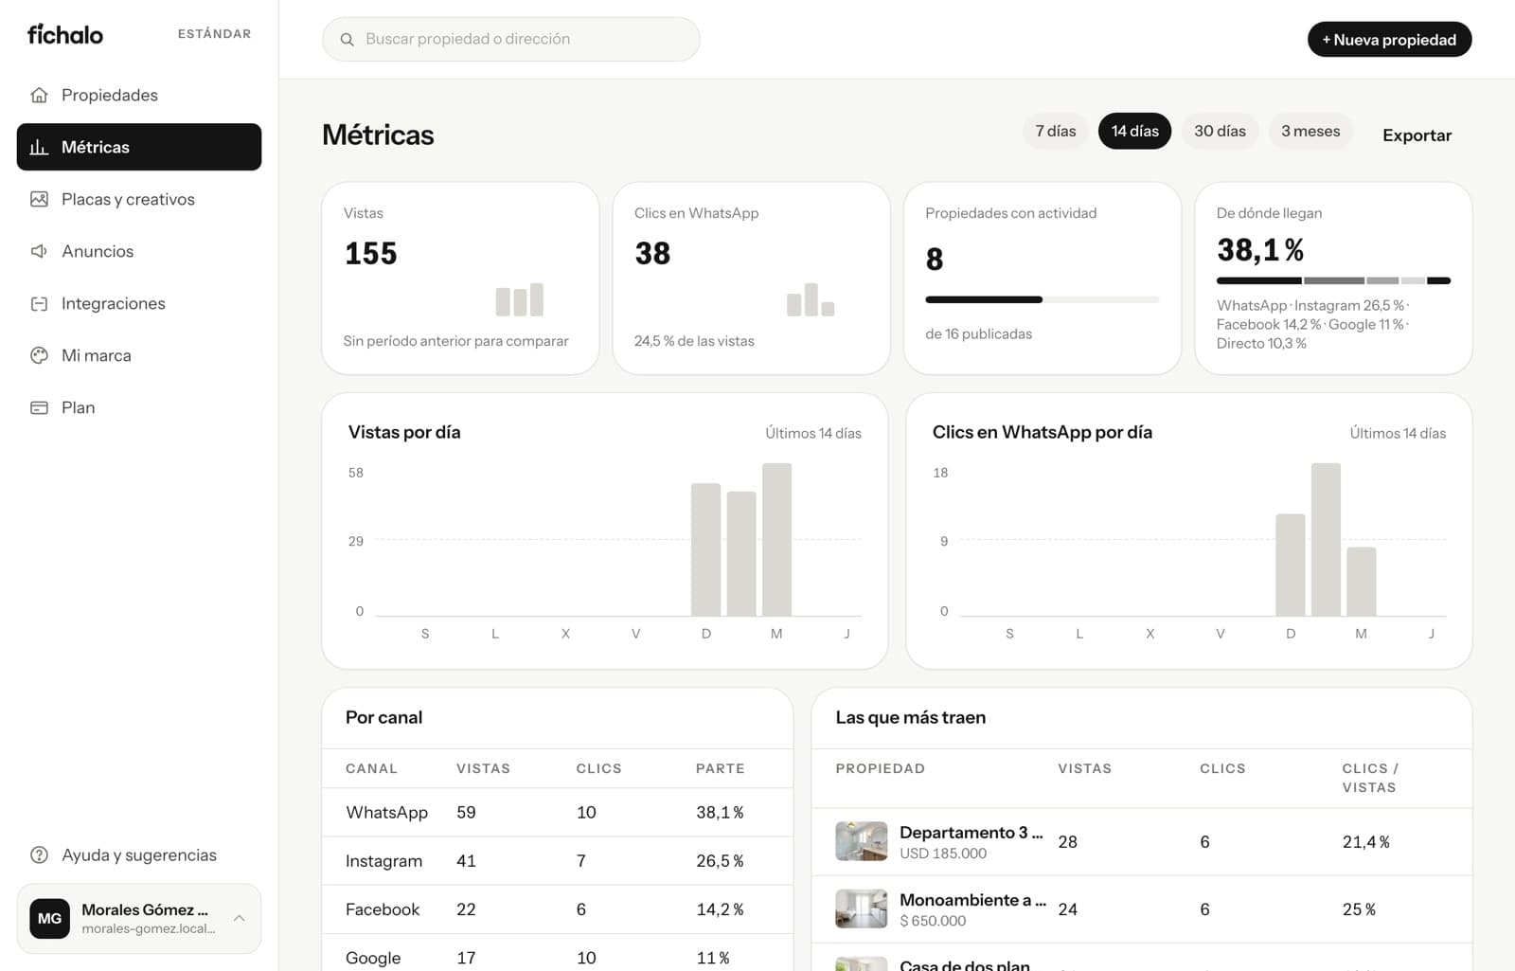
Task: Click the ESTÁNDAR plan label
Action: pos(214,34)
